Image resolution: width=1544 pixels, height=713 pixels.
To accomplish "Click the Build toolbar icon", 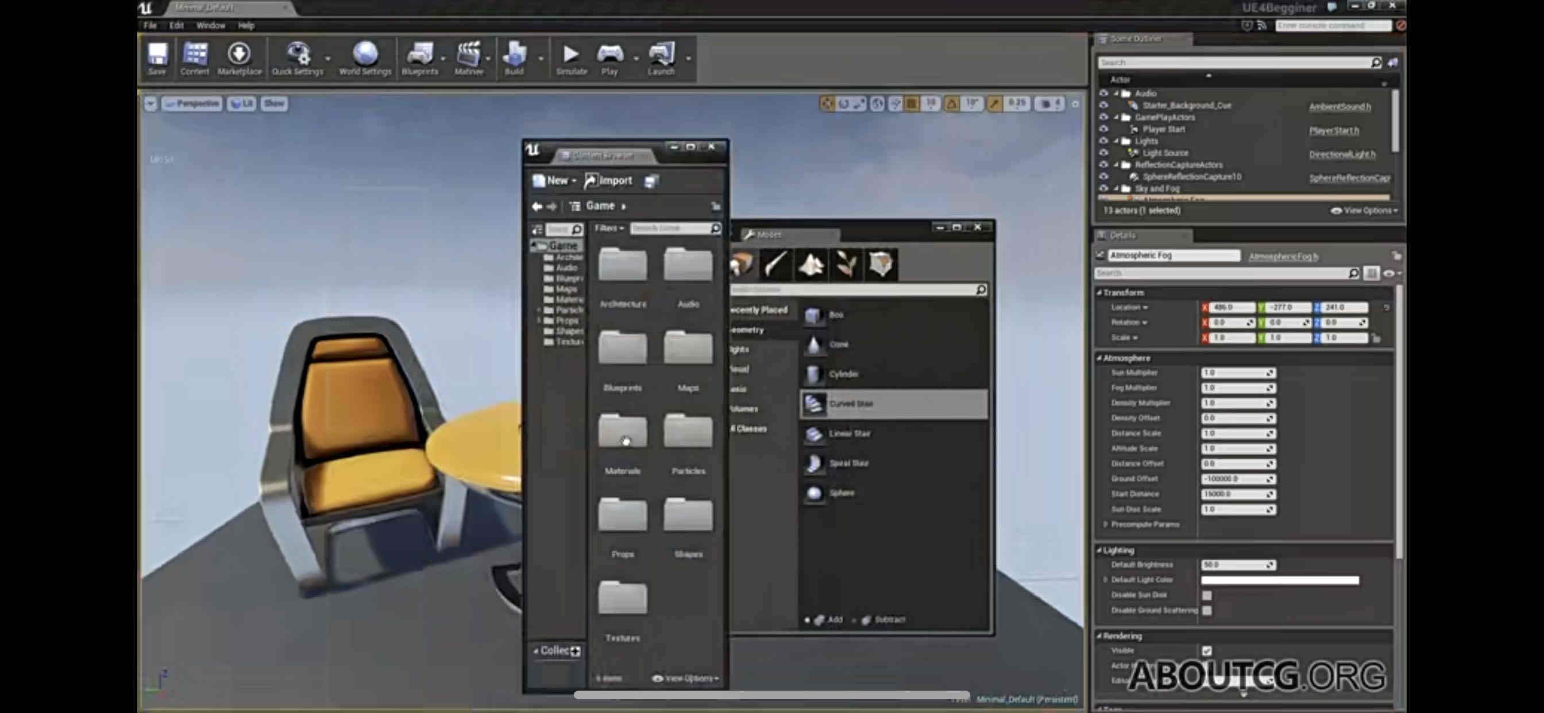I will click(x=514, y=58).
